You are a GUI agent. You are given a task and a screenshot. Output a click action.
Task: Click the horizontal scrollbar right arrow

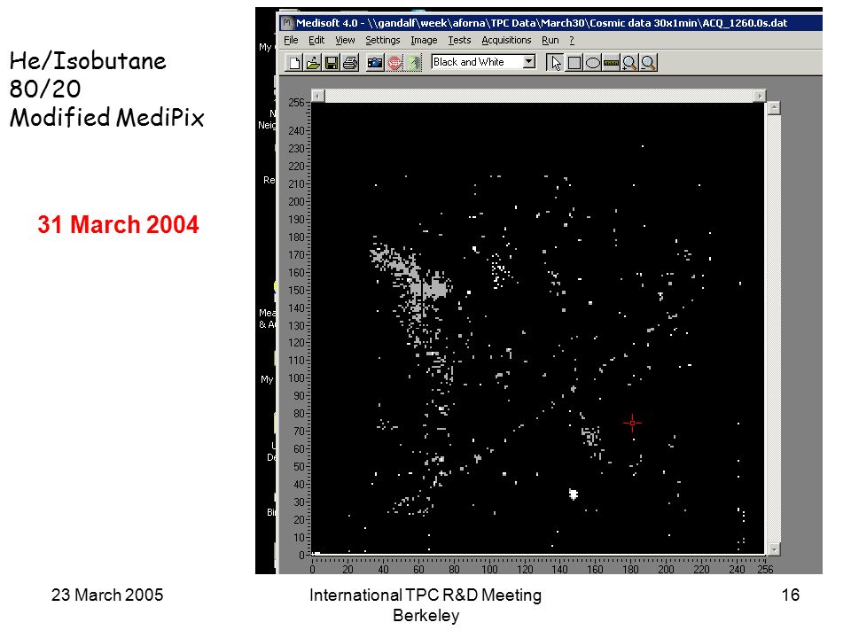(x=760, y=96)
